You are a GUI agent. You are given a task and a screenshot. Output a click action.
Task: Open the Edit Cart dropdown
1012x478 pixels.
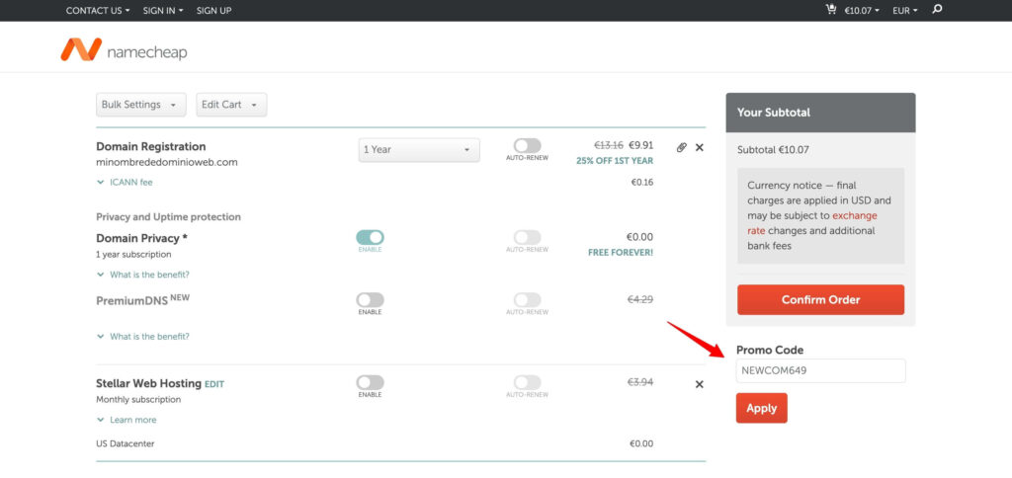pyautogui.click(x=231, y=105)
